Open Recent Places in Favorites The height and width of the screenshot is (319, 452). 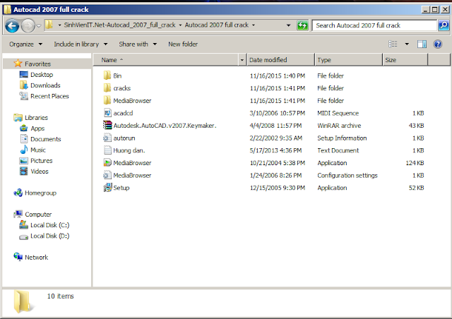click(49, 96)
